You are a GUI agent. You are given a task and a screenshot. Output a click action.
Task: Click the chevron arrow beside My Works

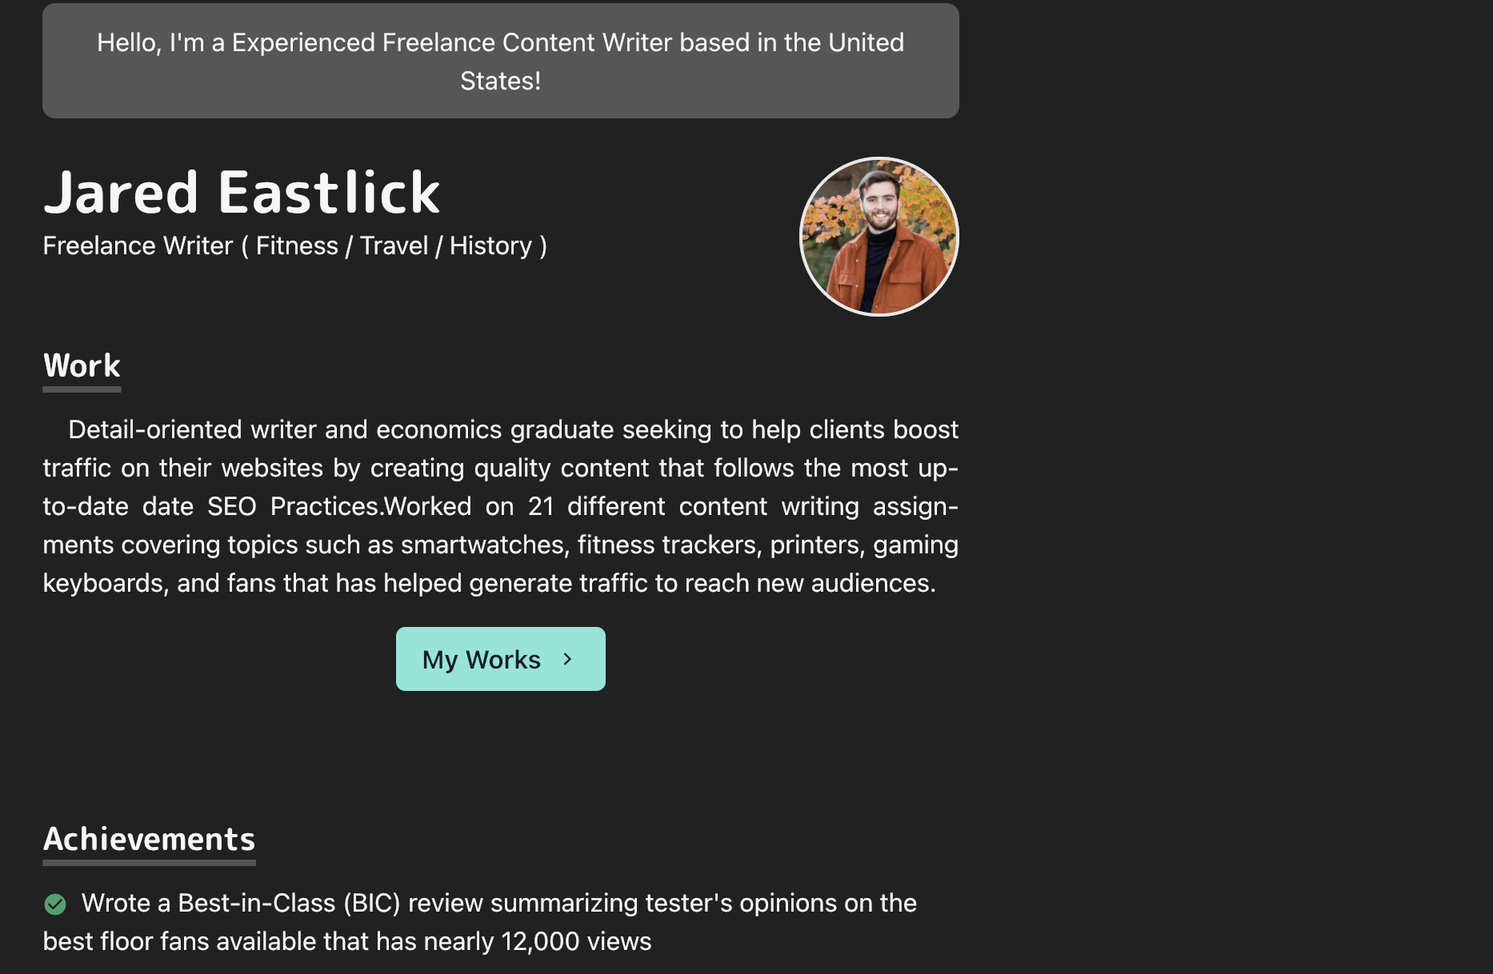[x=567, y=659]
